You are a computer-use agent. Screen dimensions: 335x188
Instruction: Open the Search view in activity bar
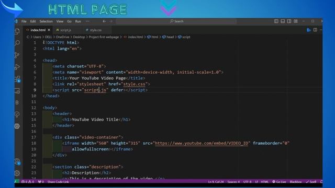[17, 43]
